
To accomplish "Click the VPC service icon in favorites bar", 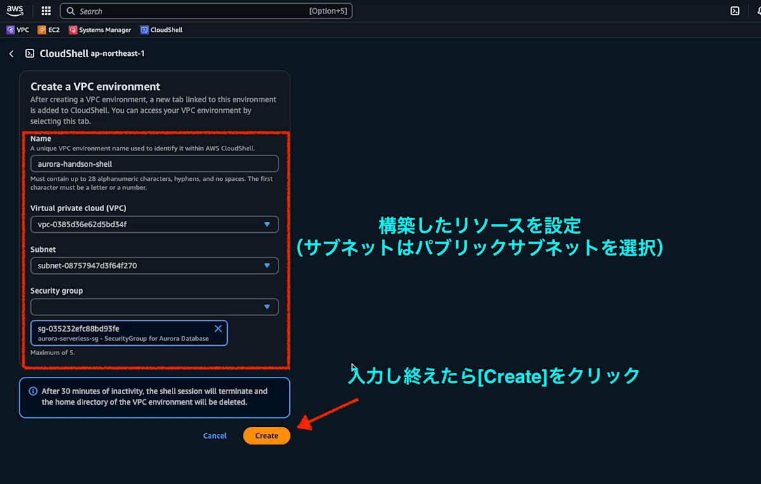I will point(10,30).
